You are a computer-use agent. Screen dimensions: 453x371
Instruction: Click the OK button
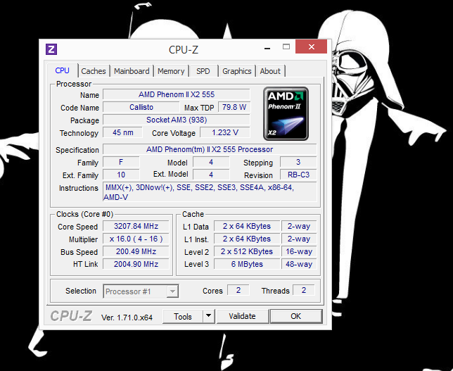[x=296, y=316]
